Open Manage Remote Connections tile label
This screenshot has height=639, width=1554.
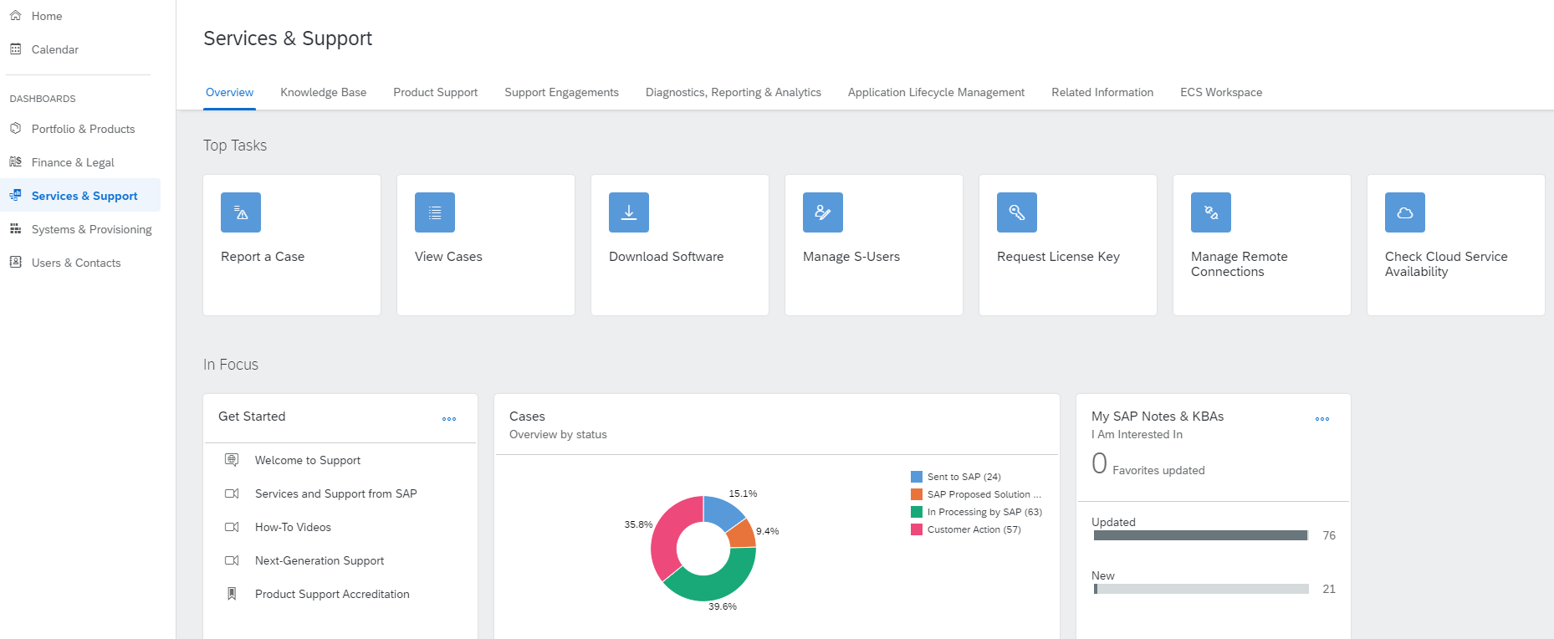tap(1240, 264)
